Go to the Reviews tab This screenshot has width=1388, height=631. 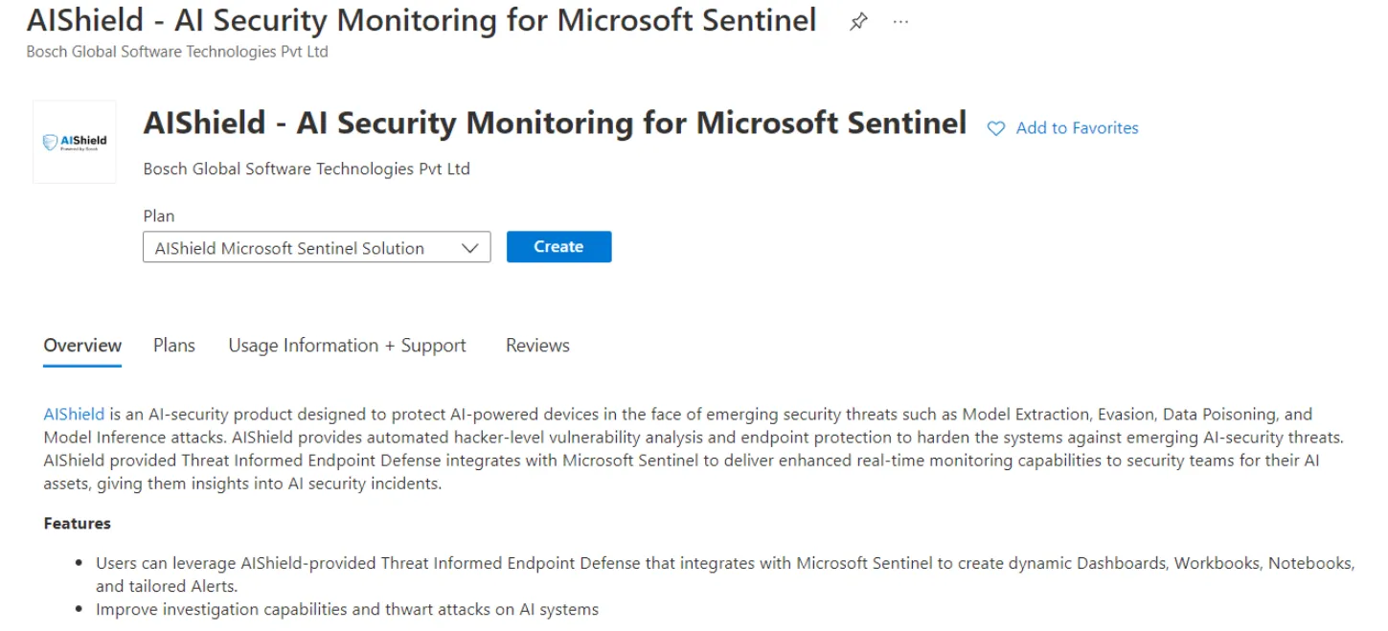pos(537,346)
